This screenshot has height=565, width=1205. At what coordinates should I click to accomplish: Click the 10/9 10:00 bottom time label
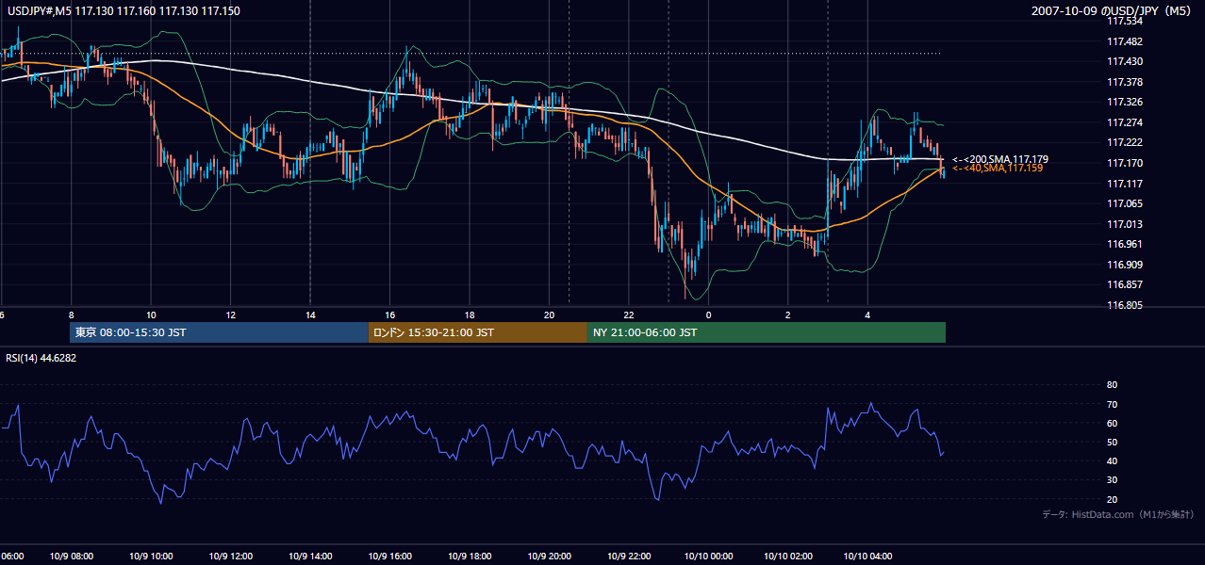click(151, 557)
